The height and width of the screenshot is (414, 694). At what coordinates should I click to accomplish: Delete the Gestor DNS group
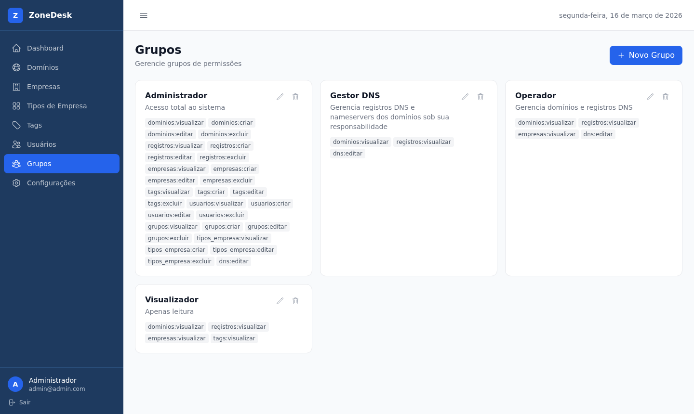tap(480, 97)
